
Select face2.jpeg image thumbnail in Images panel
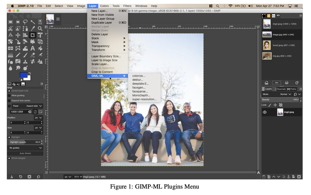tap(267, 45)
